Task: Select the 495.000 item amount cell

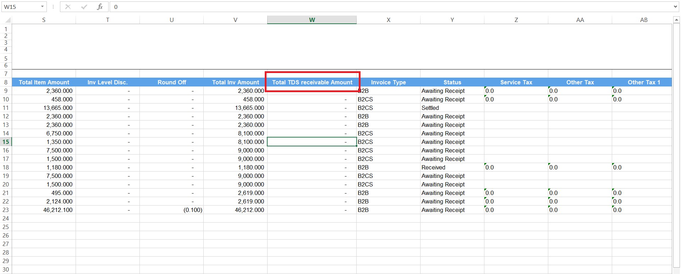Action: click(44, 193)
